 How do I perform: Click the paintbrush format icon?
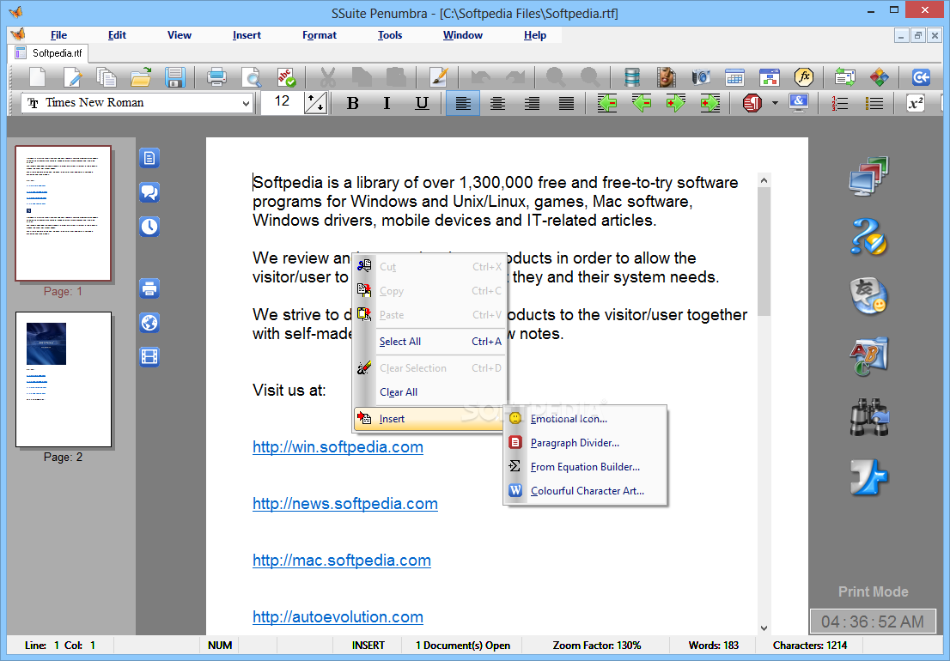[x=438, y=77]
